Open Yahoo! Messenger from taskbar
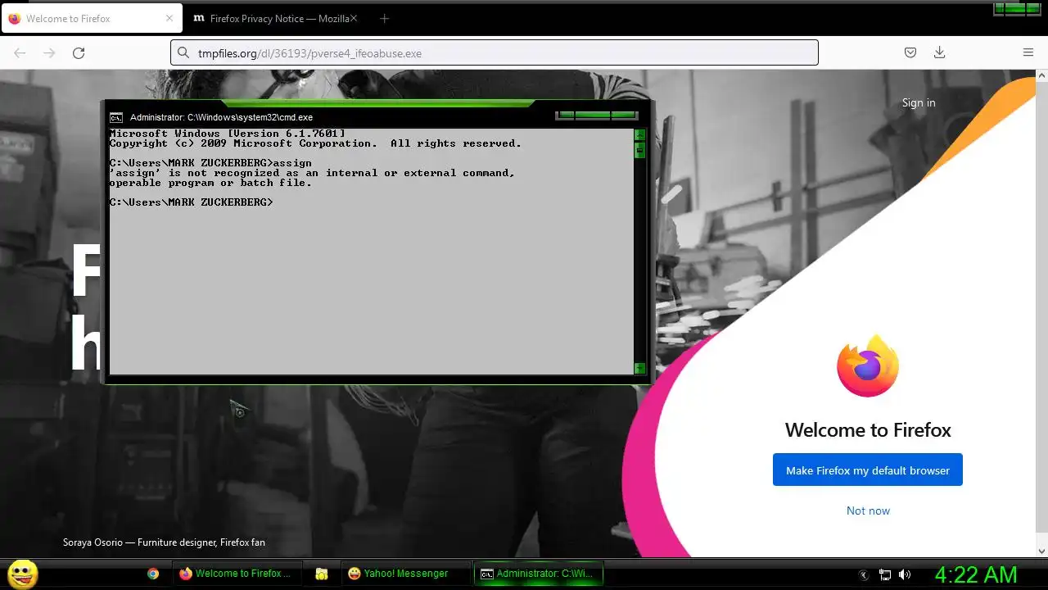 (405, 574)
